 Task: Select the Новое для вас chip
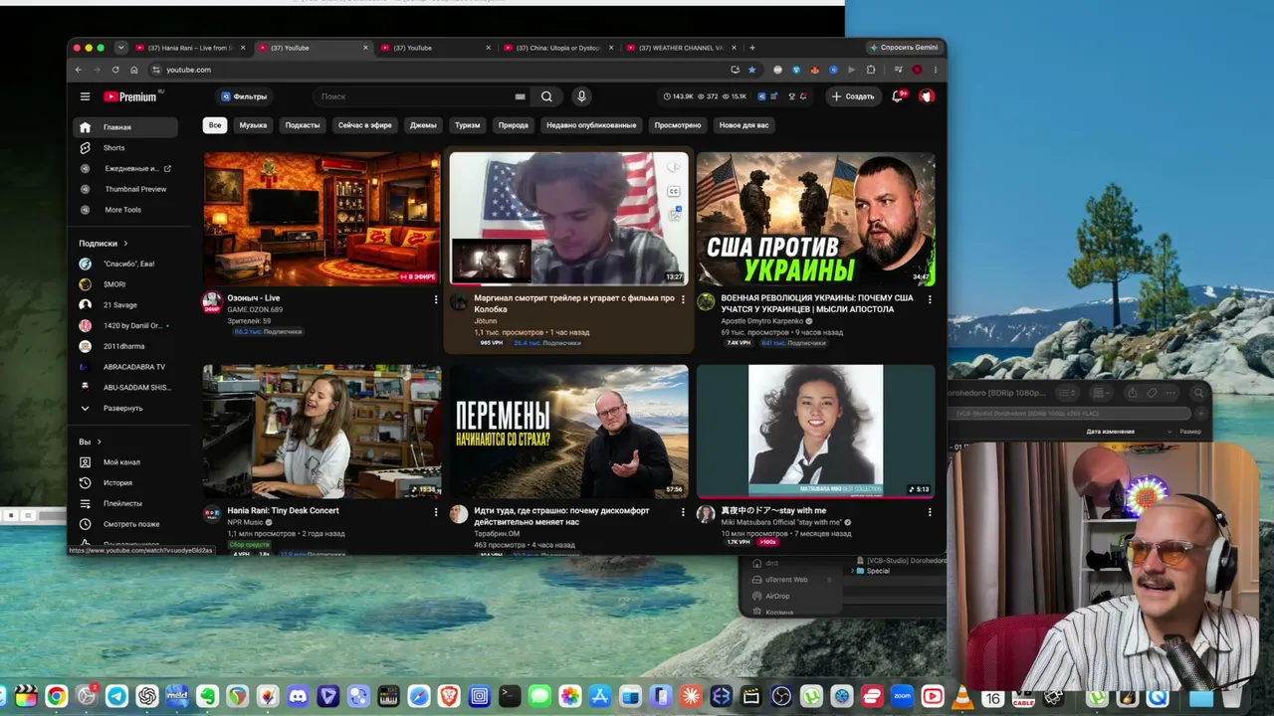tap(744, 125)
